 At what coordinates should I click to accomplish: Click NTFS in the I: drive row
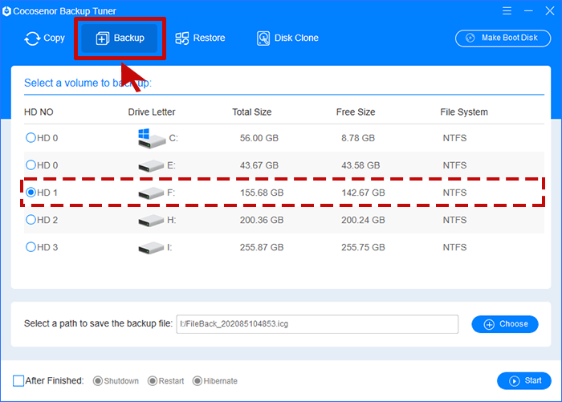pyautogui.click(x=455, y=247)
